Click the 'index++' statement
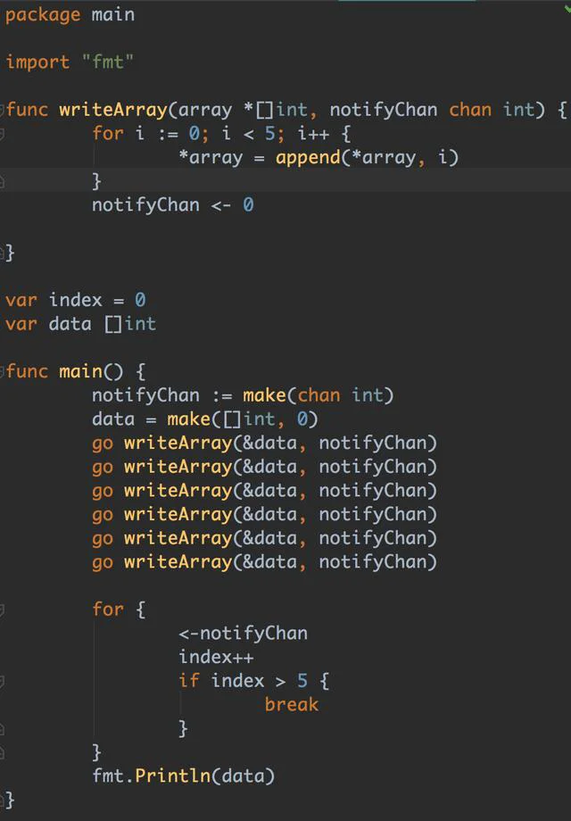The image size is (571, 821). 216,657
